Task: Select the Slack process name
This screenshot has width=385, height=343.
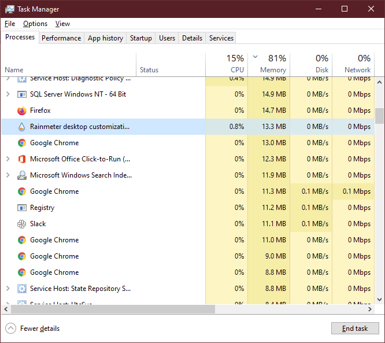Action: pyautogui.click(x=38, y=224)
